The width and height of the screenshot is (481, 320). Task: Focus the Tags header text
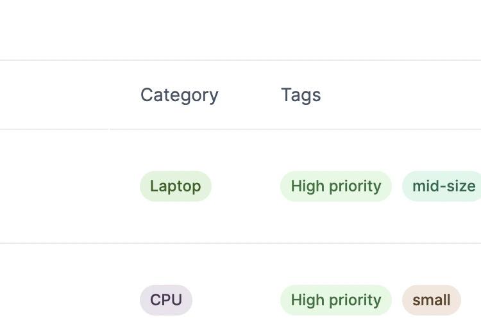click(x=301, y=95)
